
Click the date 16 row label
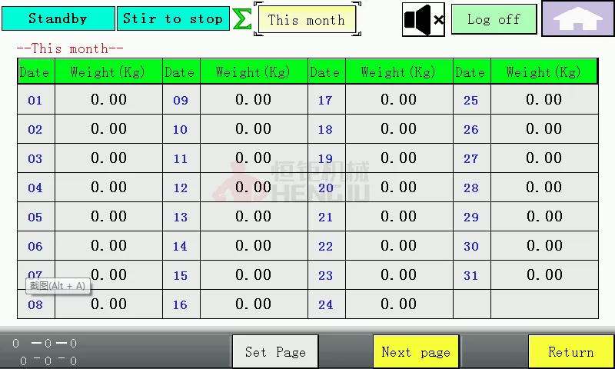(181, 304)
